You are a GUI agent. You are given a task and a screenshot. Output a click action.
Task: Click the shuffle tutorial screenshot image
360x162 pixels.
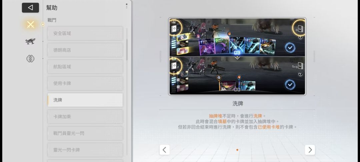[237, 56]
